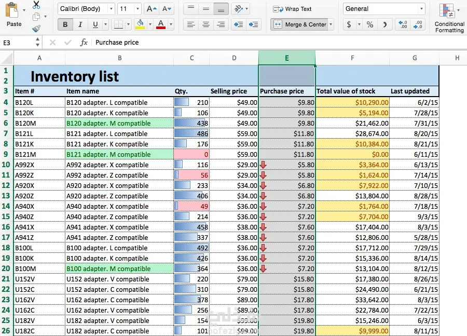
Task: Apply cell borders icon
Action: click(x=118, y=24)
